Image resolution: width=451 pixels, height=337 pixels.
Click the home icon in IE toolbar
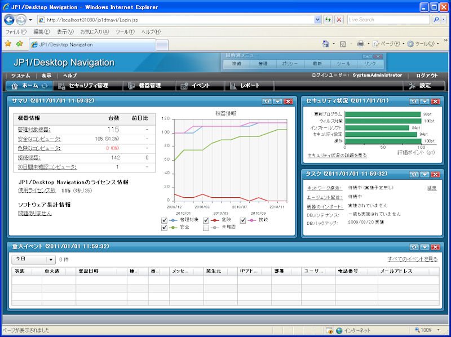click(326, 44)
